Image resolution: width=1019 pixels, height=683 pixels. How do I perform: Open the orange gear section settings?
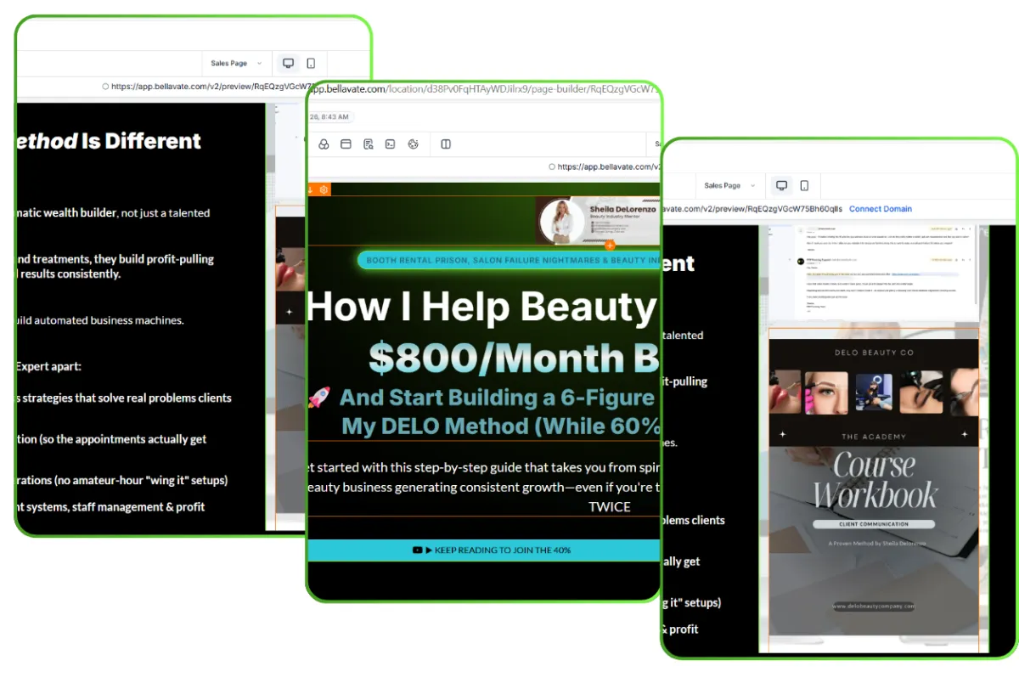click(324, 189)
